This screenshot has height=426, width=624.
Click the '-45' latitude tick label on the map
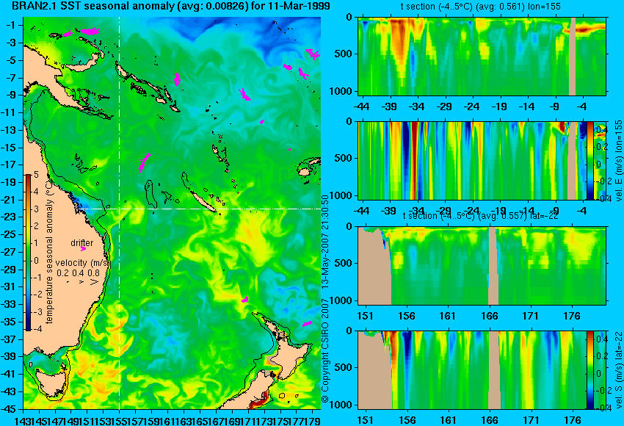click(10, 409)
